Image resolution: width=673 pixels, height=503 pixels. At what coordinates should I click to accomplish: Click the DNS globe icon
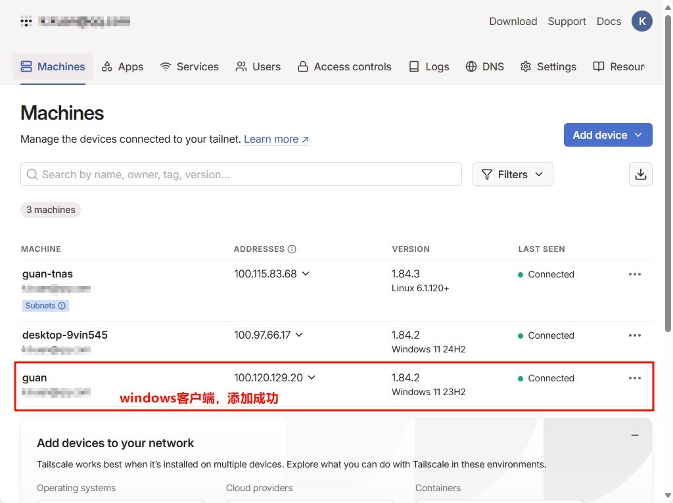471,66
